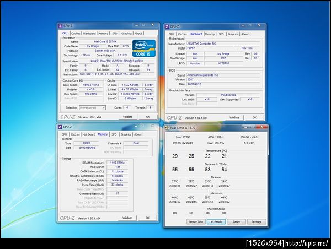Switch to About tab in Mainboard window
This screenshot has width=331, height=249.
point(245,34)
